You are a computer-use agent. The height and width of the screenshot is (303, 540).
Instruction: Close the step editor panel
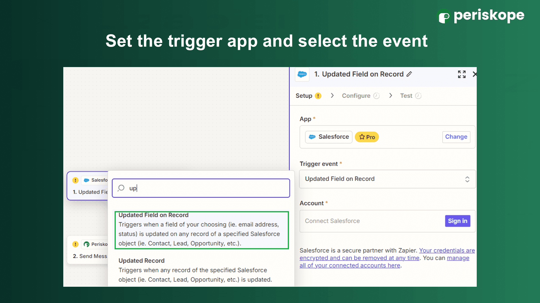click(474, 74)
